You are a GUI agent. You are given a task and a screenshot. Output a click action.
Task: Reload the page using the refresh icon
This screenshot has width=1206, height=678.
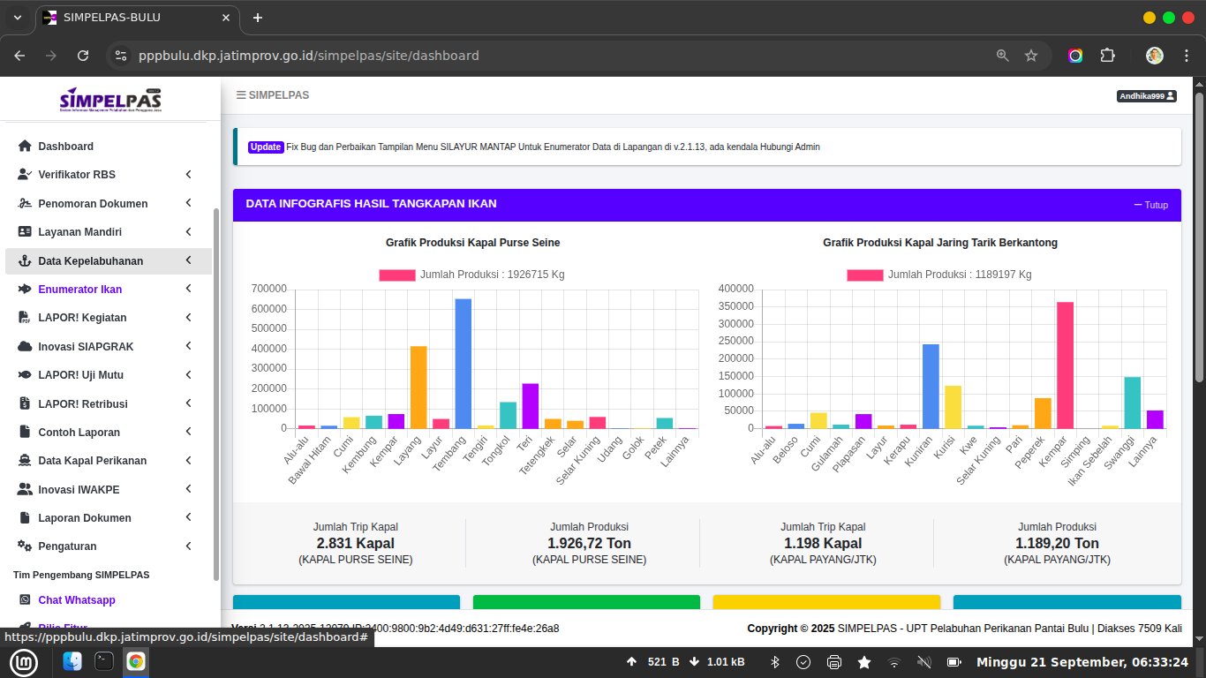point(83,56)
